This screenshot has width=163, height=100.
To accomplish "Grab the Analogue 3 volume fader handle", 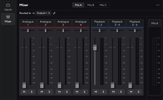I will pos(59,85).
